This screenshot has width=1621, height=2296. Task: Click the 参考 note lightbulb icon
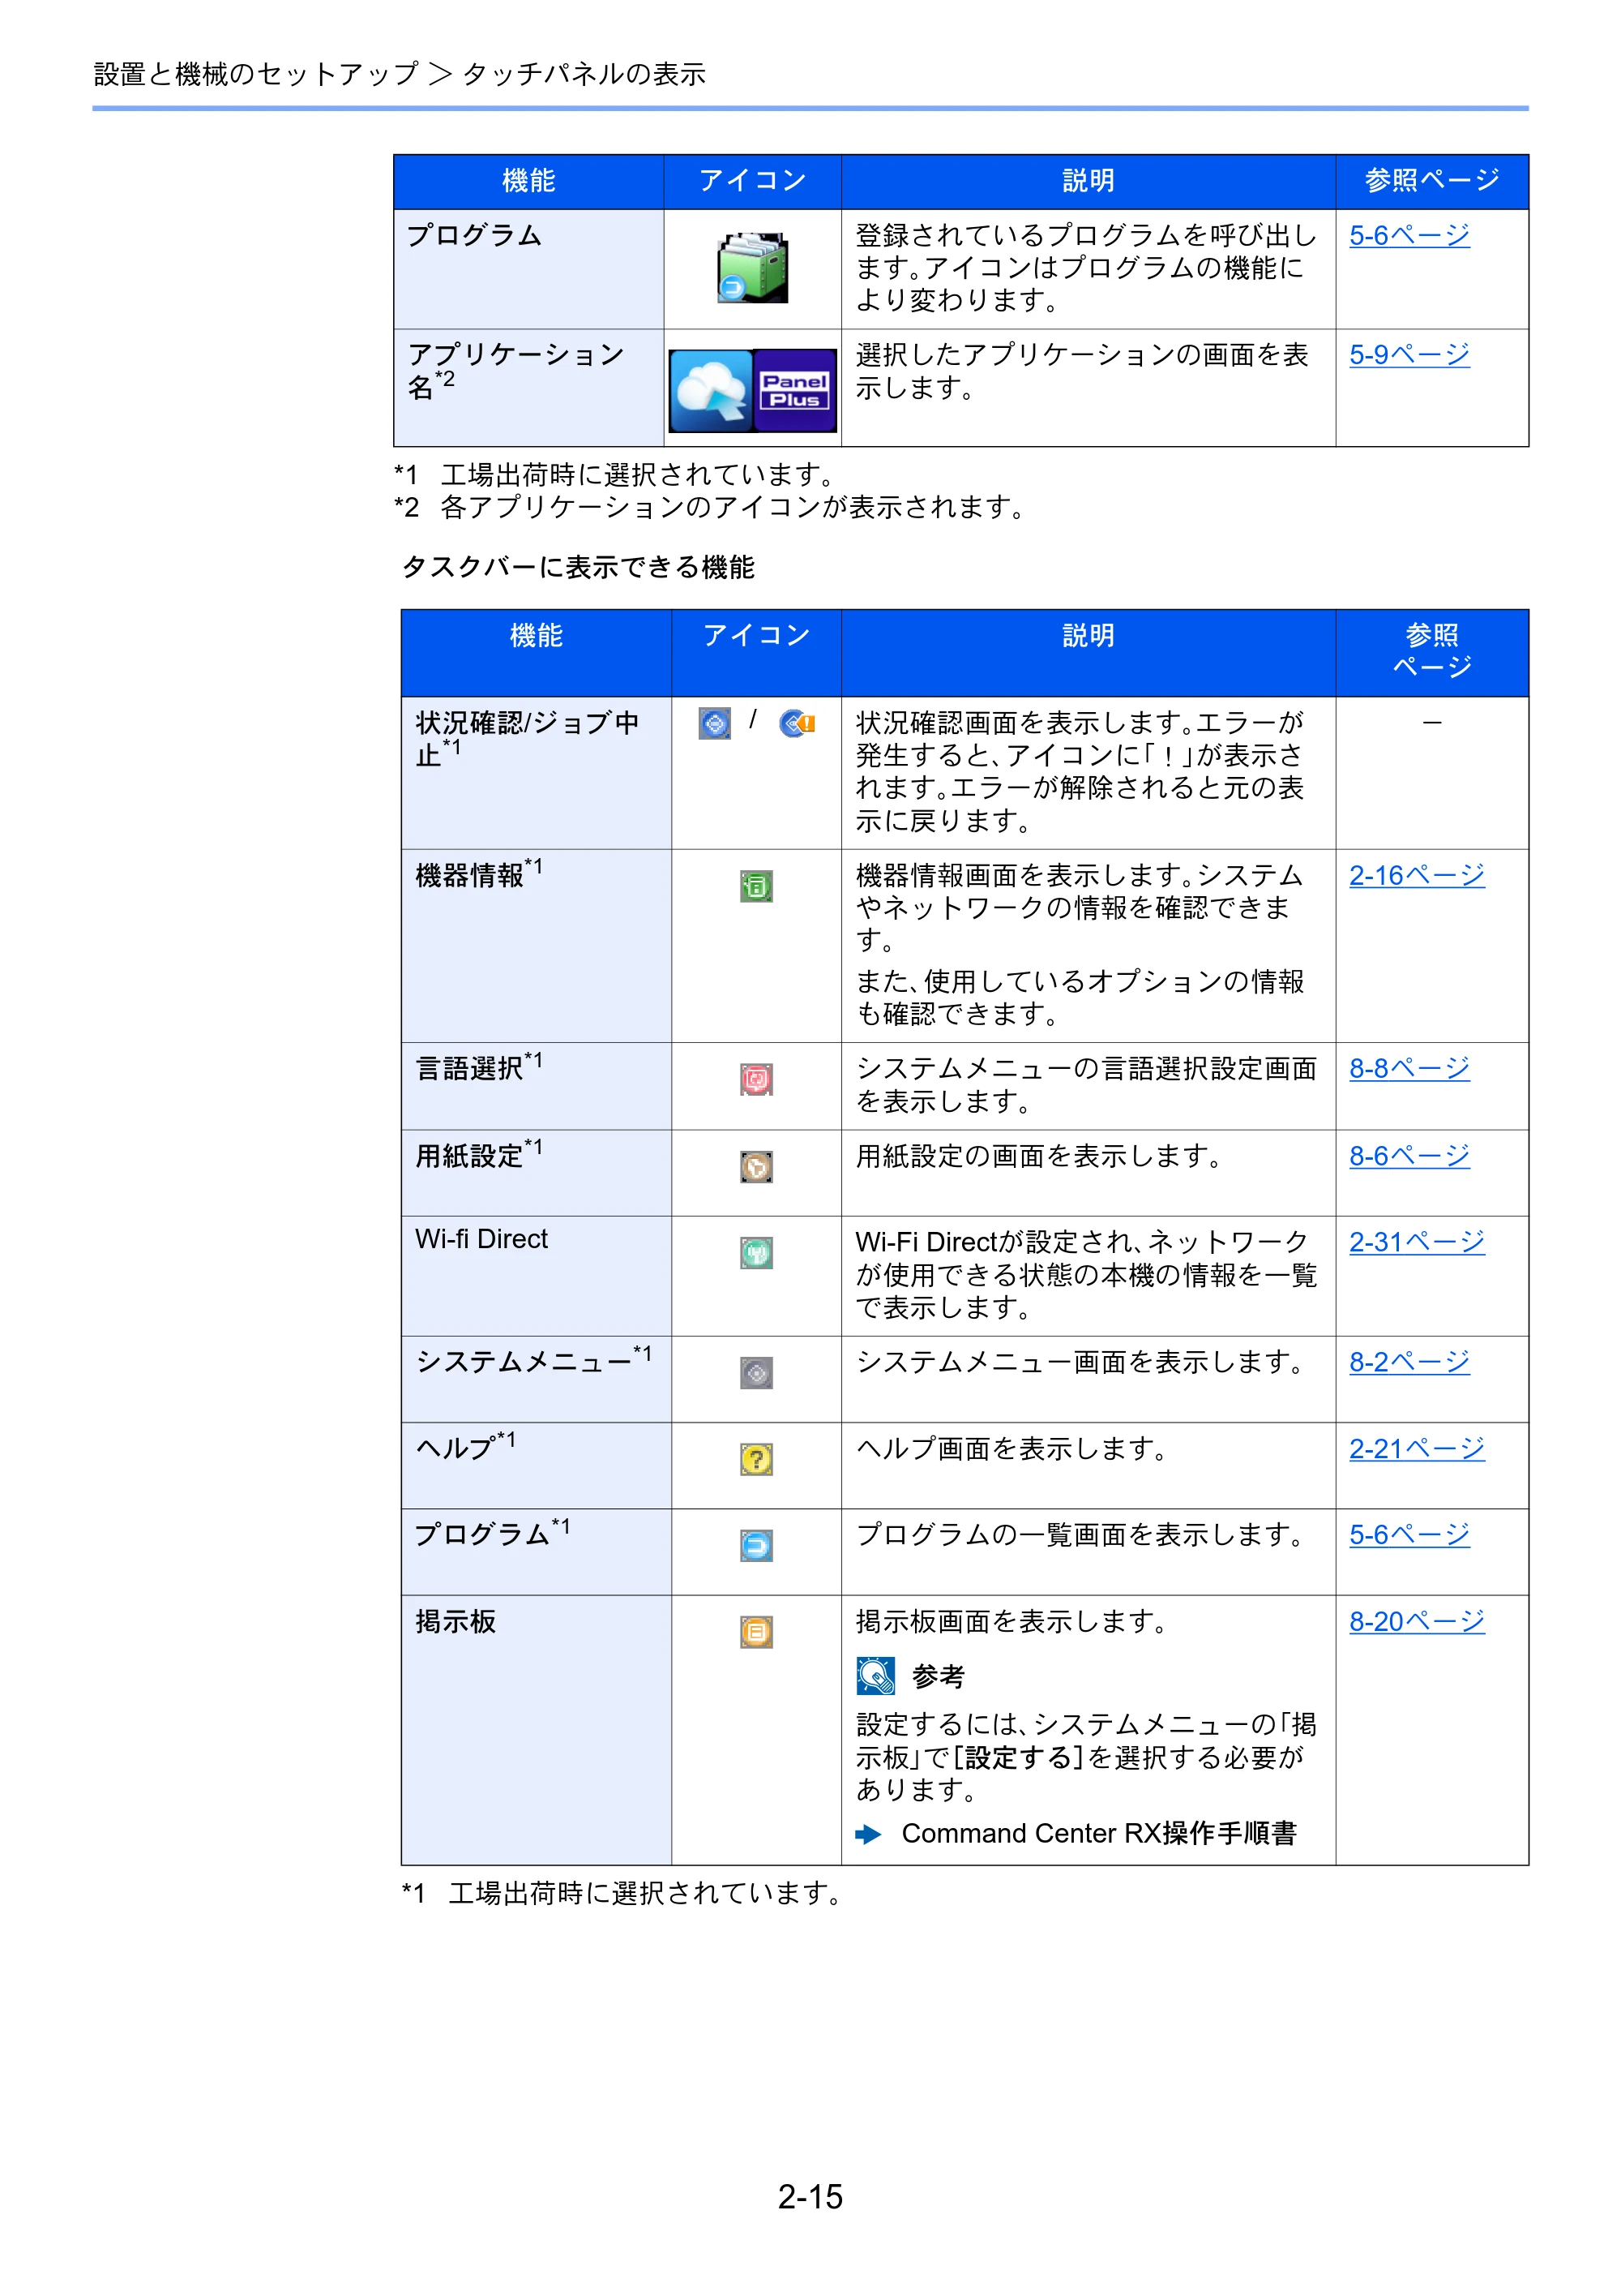point(875,1676)
